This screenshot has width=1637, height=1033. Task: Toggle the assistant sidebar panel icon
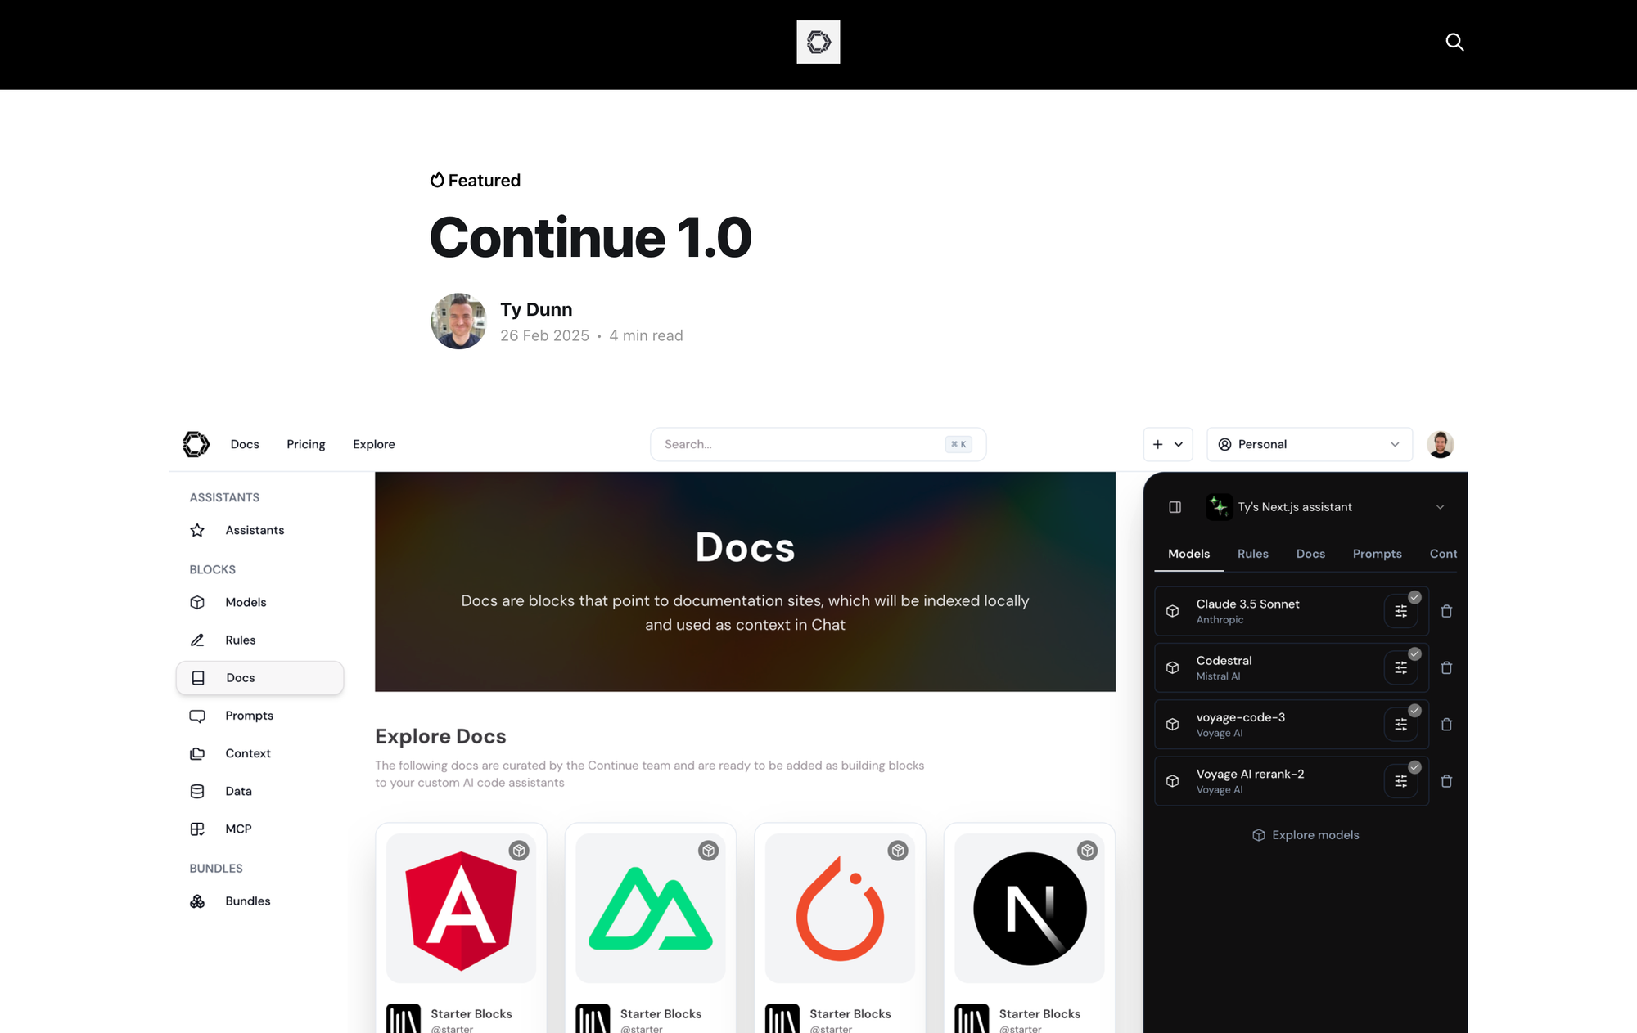coord(1175,507)
